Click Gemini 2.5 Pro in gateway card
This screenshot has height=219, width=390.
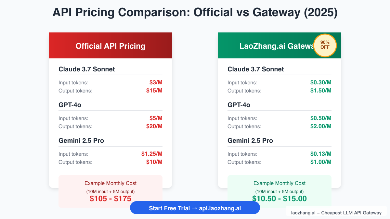pos(250,140)
